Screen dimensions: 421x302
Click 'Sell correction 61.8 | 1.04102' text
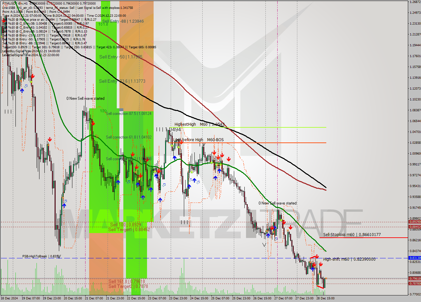[129, 137]
